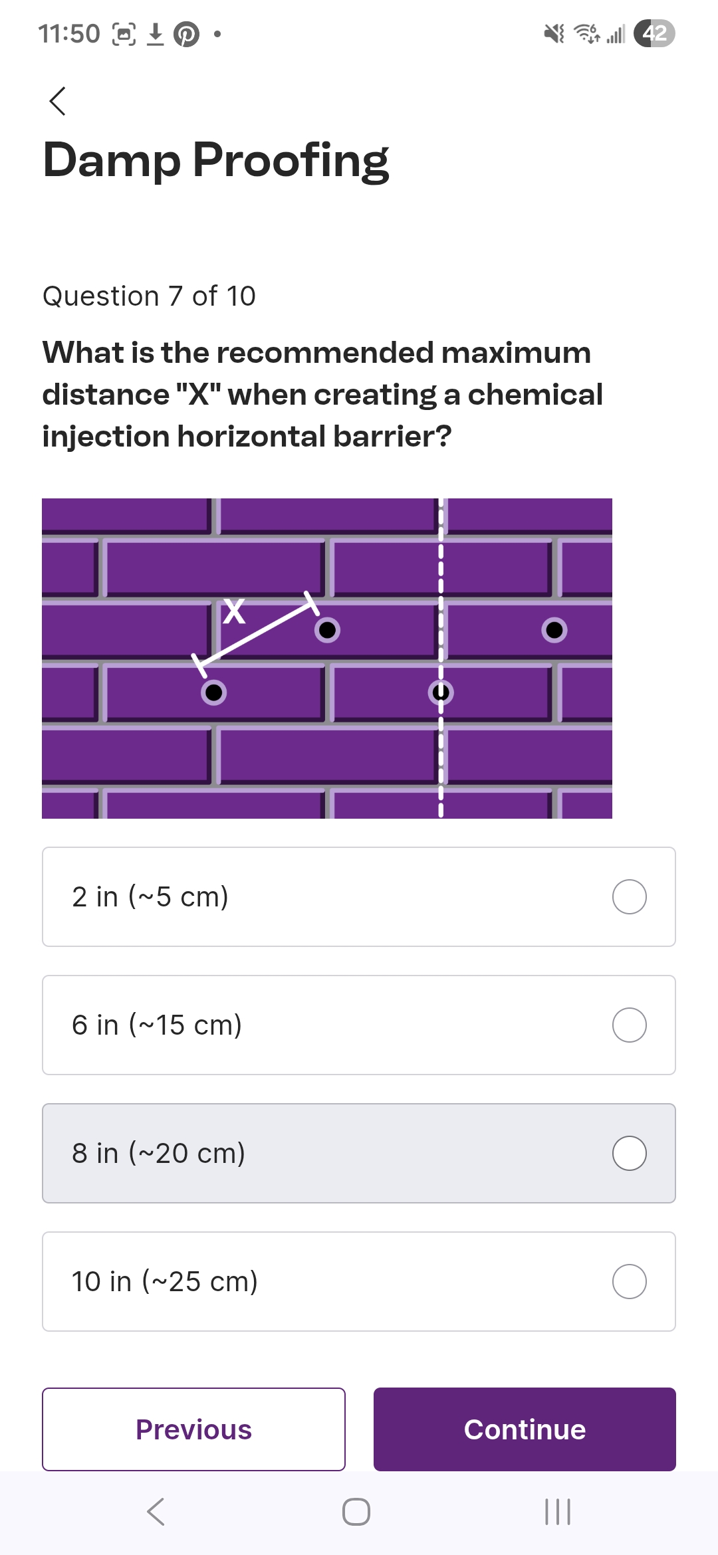This screenshot has height=1555, width=718.
Task: Tap the 10 in (~25 cm) answer card
Action: coord(332,1282)
